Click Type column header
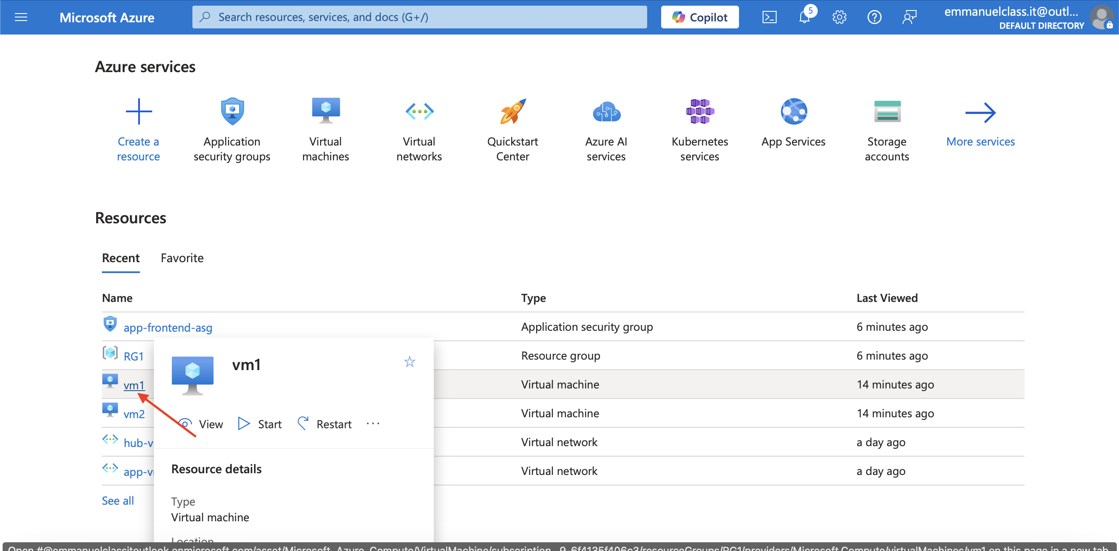This screenshot has height=551, width=1119. click(x=533, y=298)
